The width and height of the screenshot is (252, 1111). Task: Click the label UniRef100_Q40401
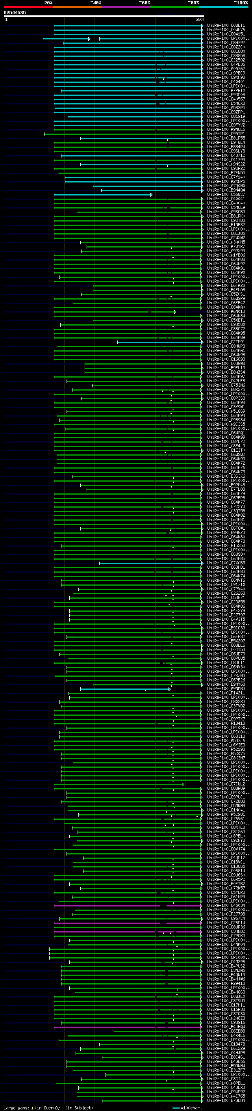coord(226,82)
